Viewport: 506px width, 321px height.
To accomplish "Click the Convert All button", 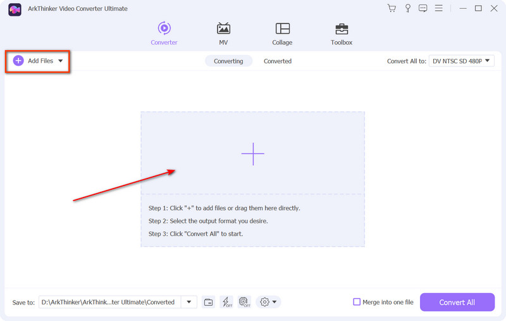I will point(457,302).
